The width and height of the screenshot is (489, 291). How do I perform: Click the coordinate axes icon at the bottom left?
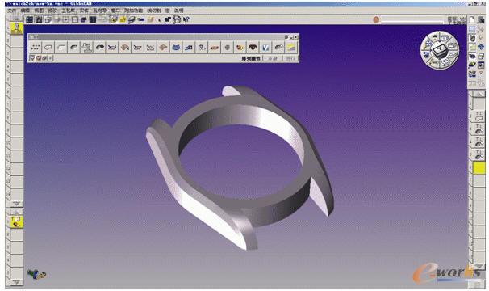click(x=36, y=275)
